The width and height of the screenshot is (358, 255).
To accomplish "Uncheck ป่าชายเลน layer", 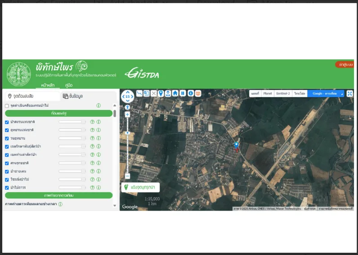I will [7, 171].
